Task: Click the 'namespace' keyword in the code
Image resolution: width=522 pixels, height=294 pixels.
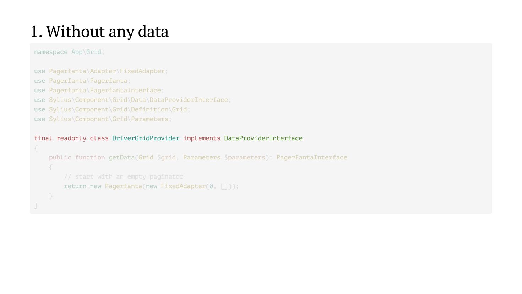Action: pos(50,52)
